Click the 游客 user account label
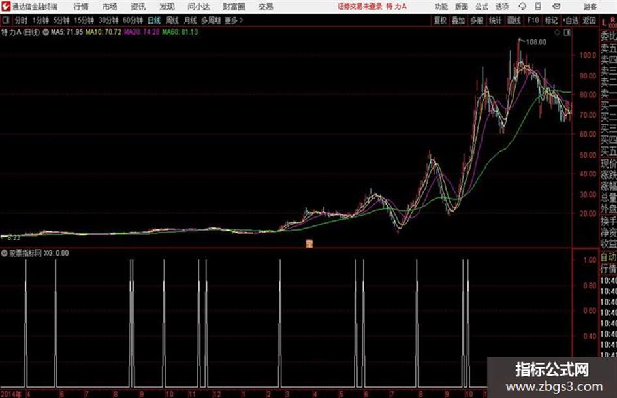Viewport: 617px width, 398px height. (590, 7)
